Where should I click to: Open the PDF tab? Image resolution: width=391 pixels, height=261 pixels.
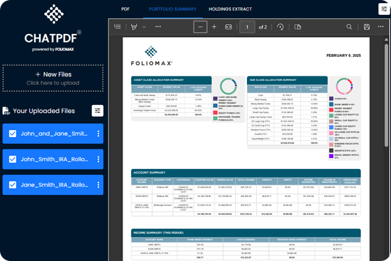coord(125,9)
